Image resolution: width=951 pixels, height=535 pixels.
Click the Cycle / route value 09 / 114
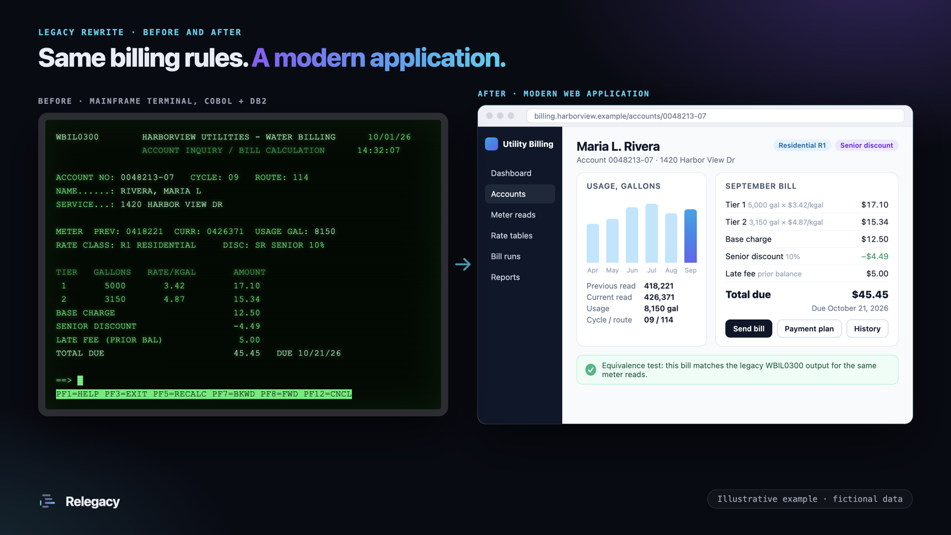coord(659,320)
